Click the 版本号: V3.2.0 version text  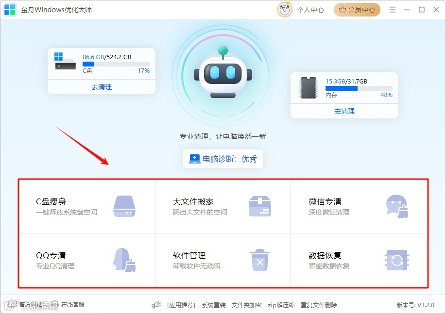(x=415, y=305)
